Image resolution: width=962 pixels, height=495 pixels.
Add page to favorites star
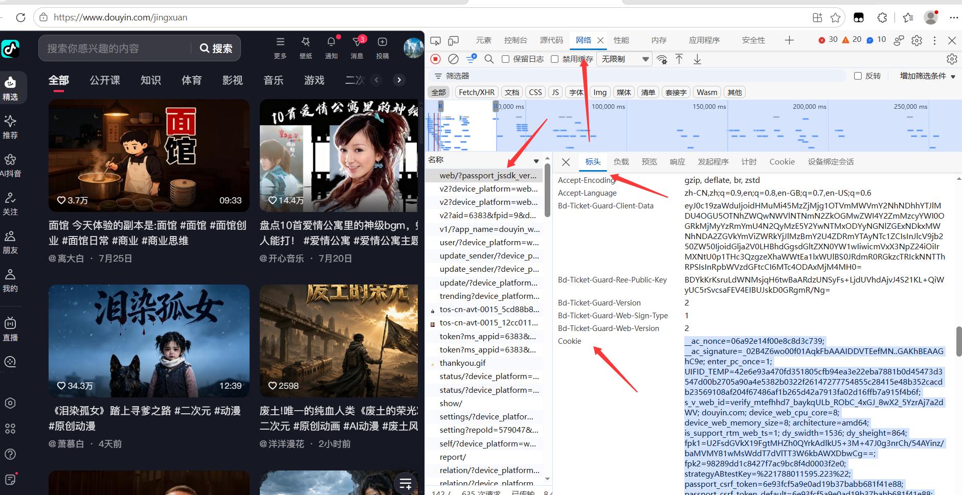[836, 17]
